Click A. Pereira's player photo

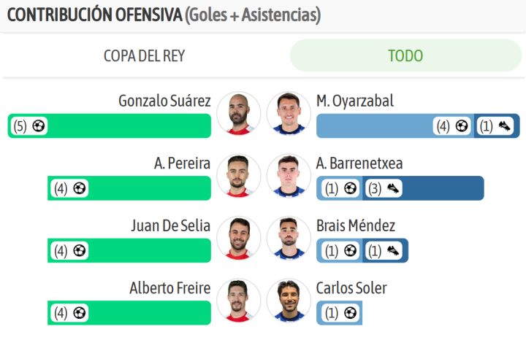click(x=238, y=175)
